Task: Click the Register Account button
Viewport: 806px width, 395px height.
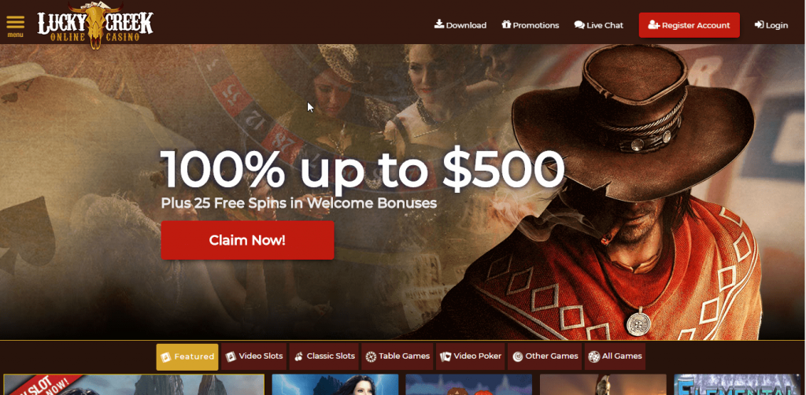Action: [689, 25]
